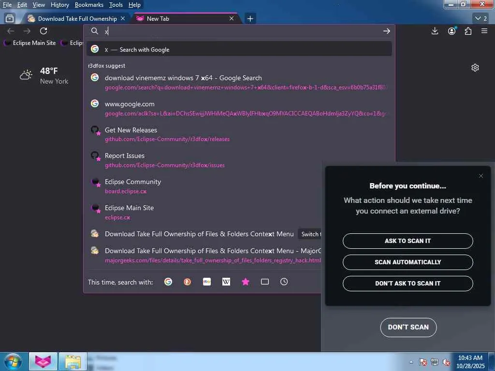Image resolution: width=495 pixels, height=371 pixels.
Task: Click r3dfox browser taskbar icon
Action: tap(43, 361)
